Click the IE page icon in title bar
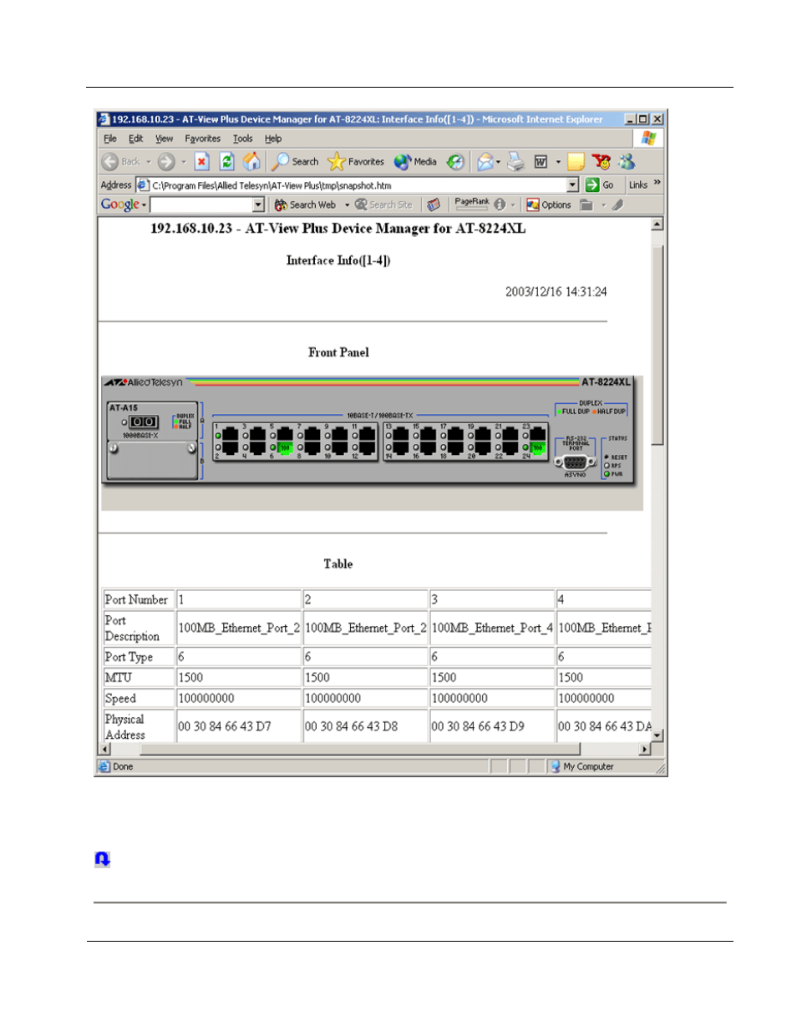This screenshot has height=1031, width=797. (104, 119)
